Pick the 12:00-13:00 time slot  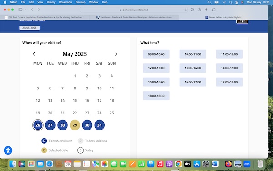tap(156, 68)
